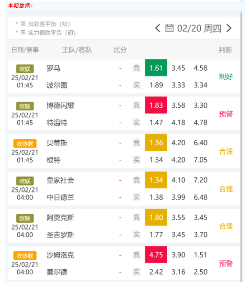
Task: Click the green 1.61 odds cell for 罗马
Action: [x=156, y=68]
